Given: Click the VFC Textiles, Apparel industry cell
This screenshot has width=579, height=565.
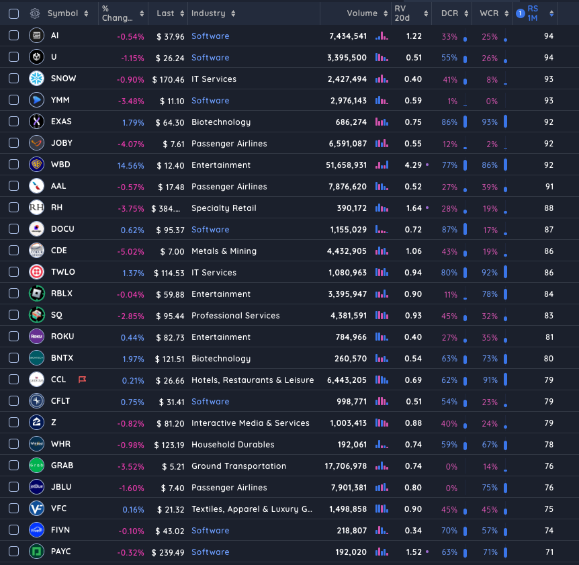Looking at the screenshot, I should coord(252,509).
